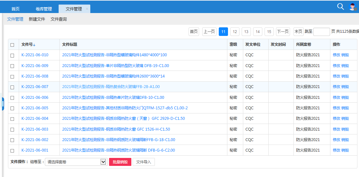The width and height of the screenshot is (359, 177).
Task: Select checkbox for row K-2021-06-005
Action: pyautogui.click(x=12, y=108)
